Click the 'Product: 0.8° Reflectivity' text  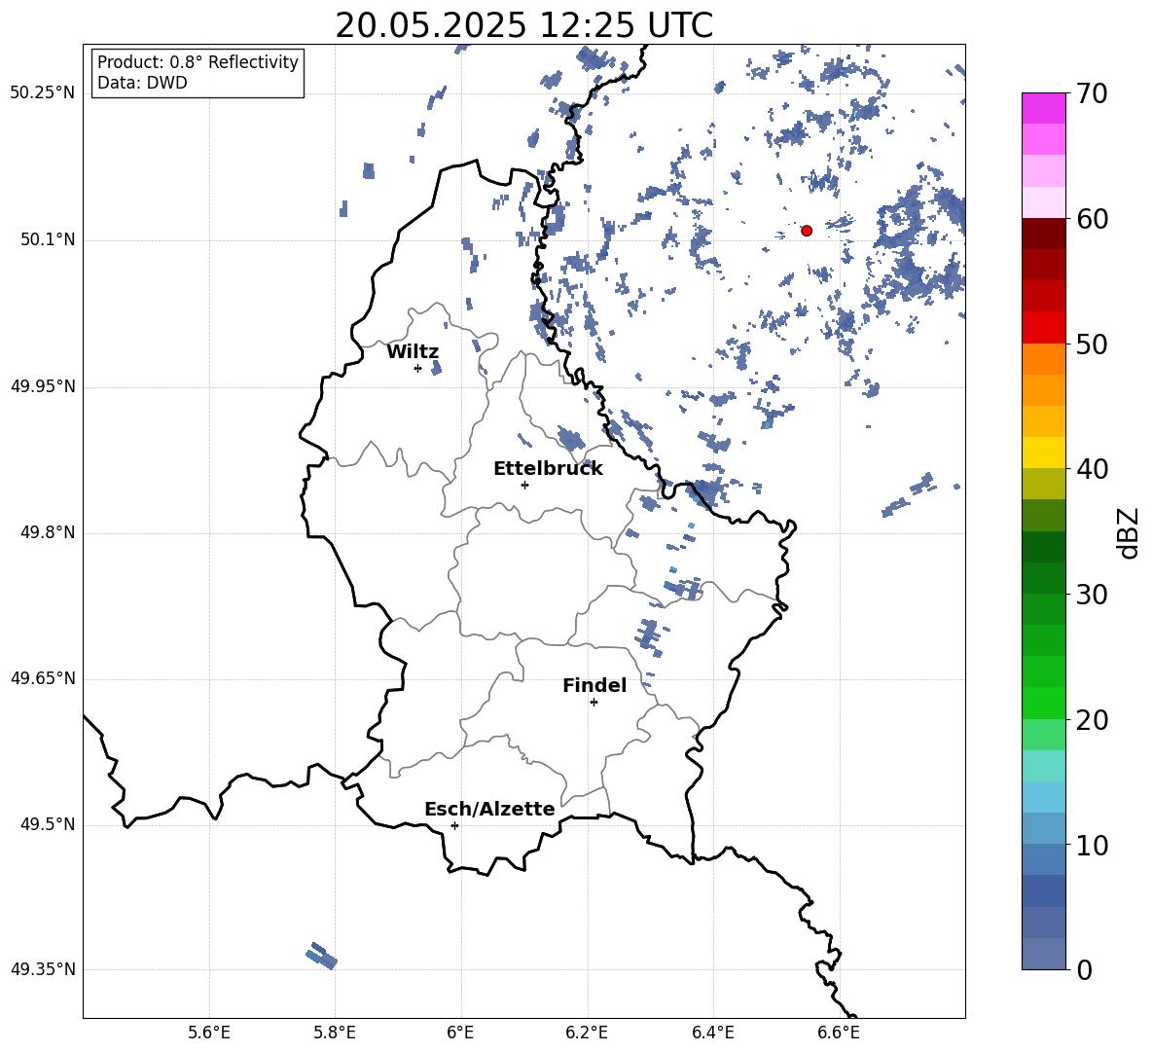(198, 61)
